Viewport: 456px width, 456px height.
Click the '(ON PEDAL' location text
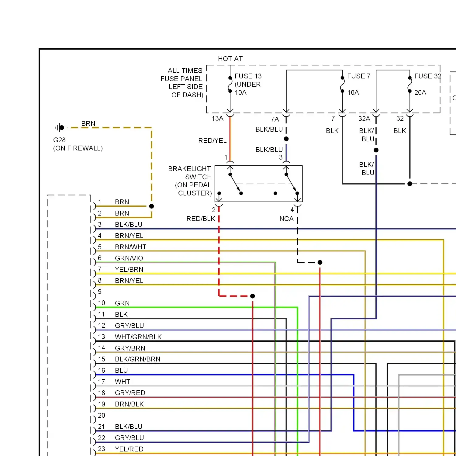click(193, 185)
